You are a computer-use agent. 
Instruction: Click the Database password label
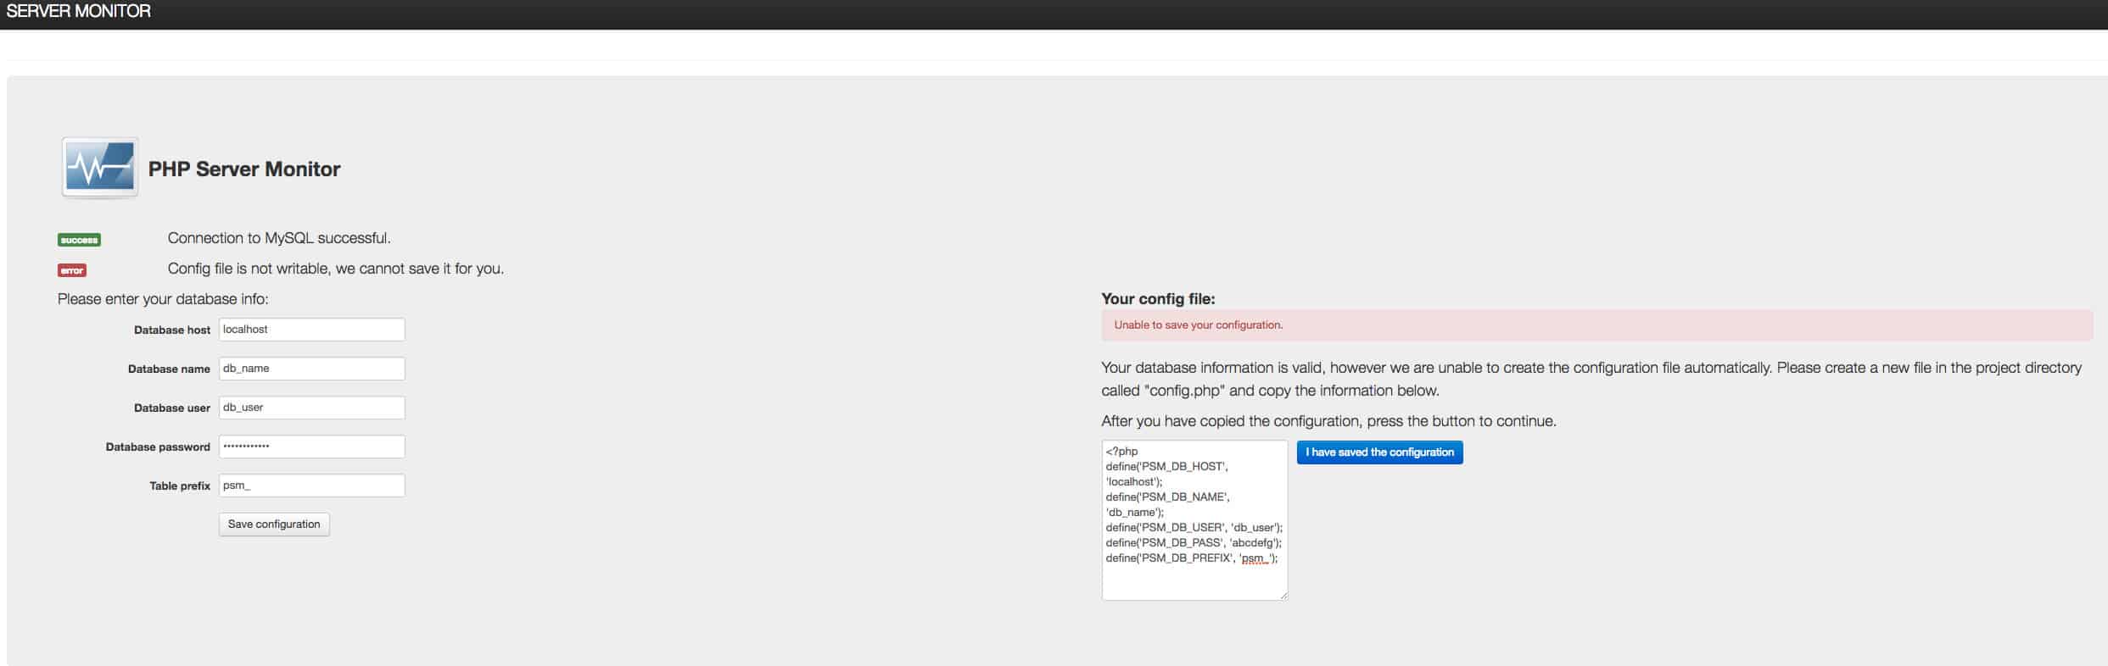pyautogui.click(x=158, y=447)
